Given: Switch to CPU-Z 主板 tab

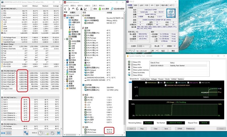Looking at the screenshot, I should tap(141, 5).
